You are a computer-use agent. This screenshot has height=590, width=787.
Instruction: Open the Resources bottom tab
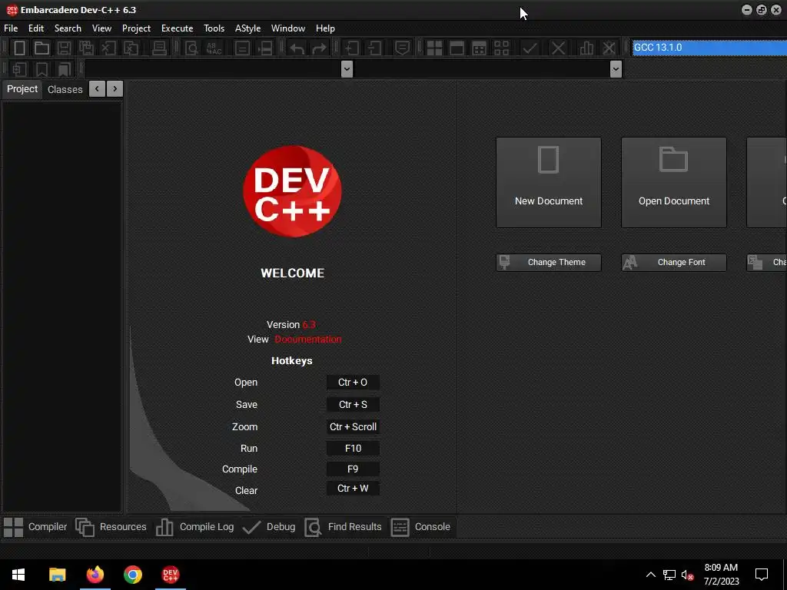pyautogui.click(x=111, y=527)
